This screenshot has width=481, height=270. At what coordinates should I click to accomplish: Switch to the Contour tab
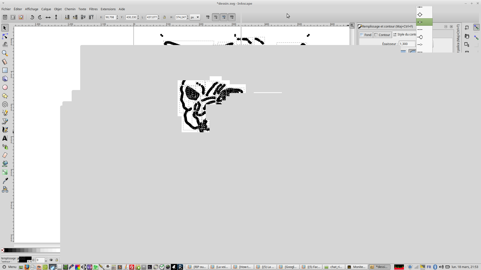[x=382, y=35]
